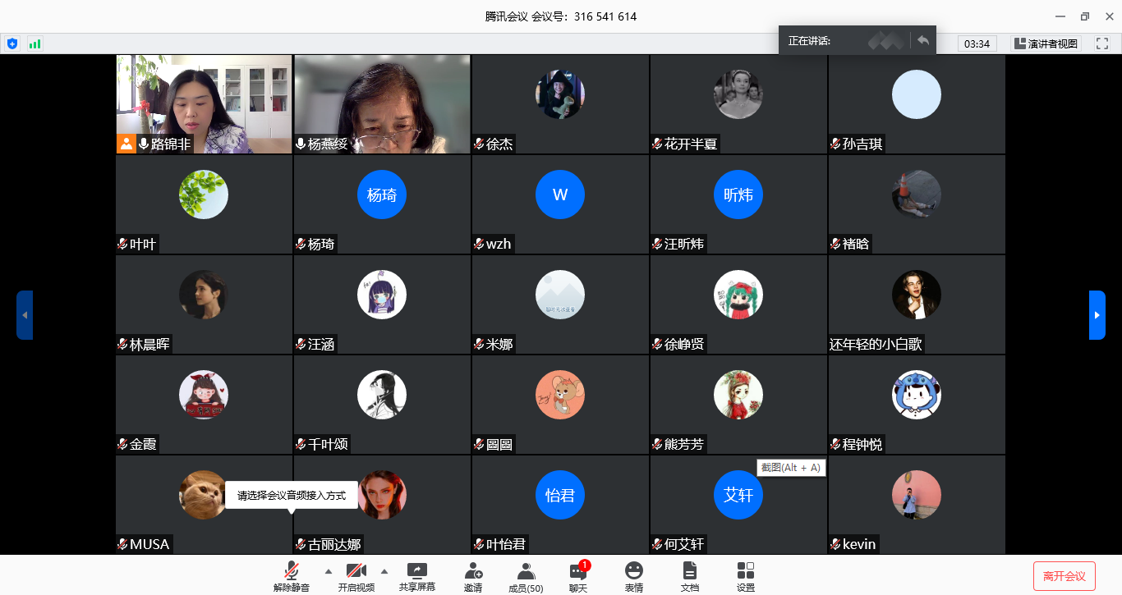Unmute microphone with 解除静音
The height and width of the screenshot is (595, 1122).
292,576
